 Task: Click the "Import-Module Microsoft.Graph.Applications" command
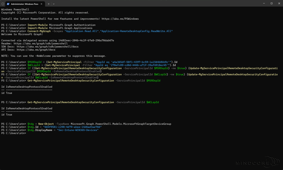click(60, 28)
